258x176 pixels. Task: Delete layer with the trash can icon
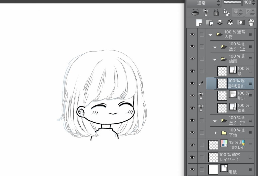(251, 22)
